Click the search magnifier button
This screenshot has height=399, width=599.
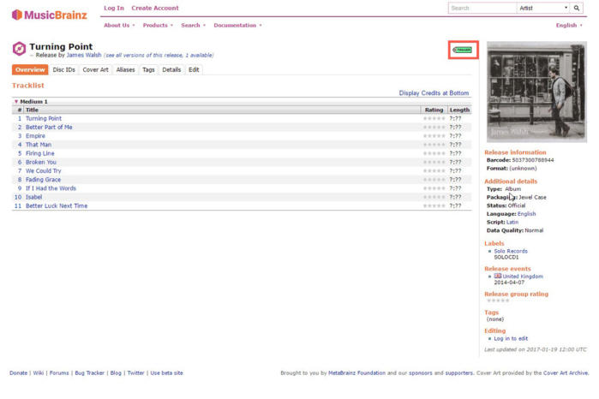click(x=577, y=8)
